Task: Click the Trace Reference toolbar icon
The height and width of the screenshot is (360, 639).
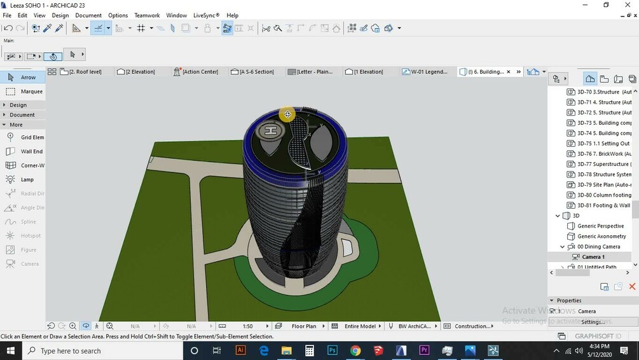Action: tap(186, 28)
